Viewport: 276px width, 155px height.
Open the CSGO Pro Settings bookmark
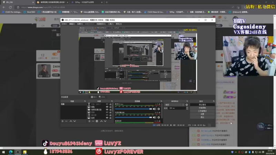pos(11,12)
